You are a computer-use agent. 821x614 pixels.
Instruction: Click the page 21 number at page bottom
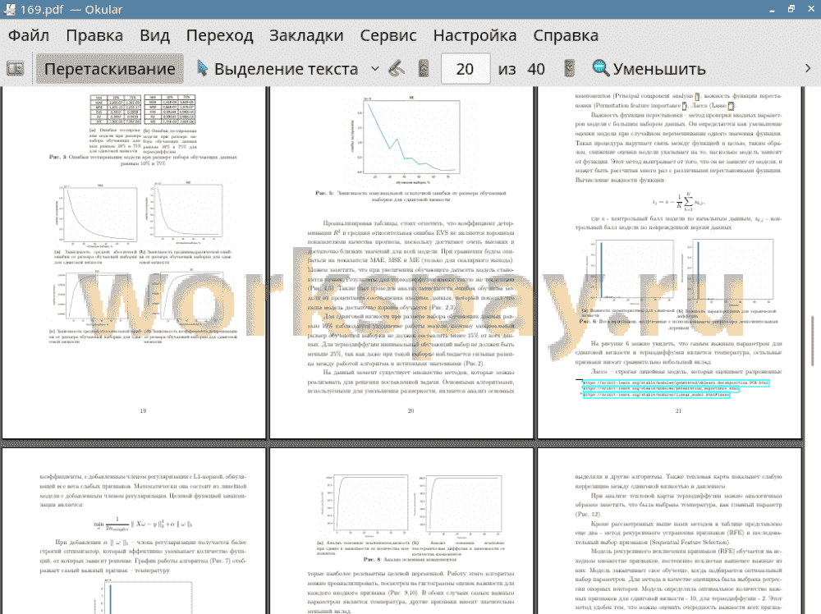pyautogui.click(x=679, y=411)
